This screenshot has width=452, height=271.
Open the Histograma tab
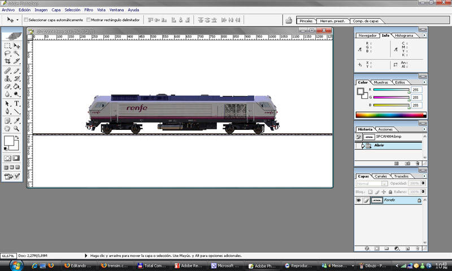[403, 35]
